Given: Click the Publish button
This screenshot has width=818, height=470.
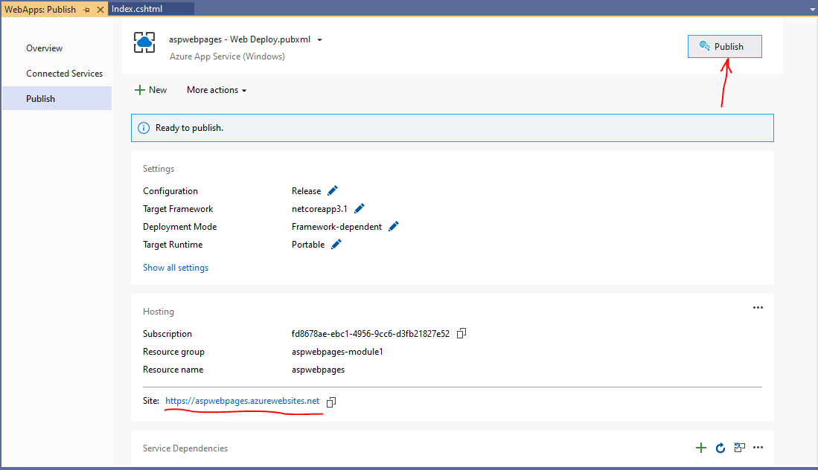Looking at the screenshot, I should pos(725,46).
